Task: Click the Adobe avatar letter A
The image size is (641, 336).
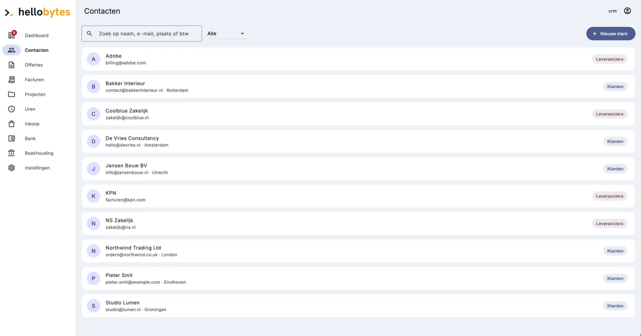Action: point(94,59)
